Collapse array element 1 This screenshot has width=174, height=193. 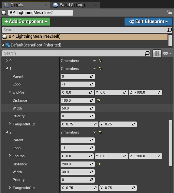click(x=7, y=68)
